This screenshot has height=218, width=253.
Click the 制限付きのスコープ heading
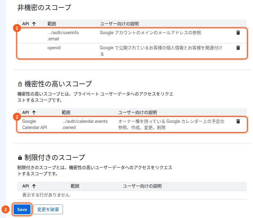[x=55, y=157]
